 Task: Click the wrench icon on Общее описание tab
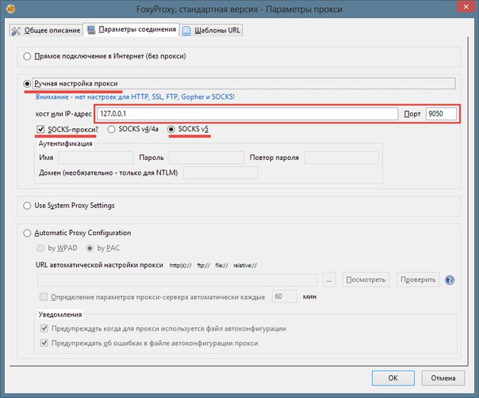click(x=16, y=31)
